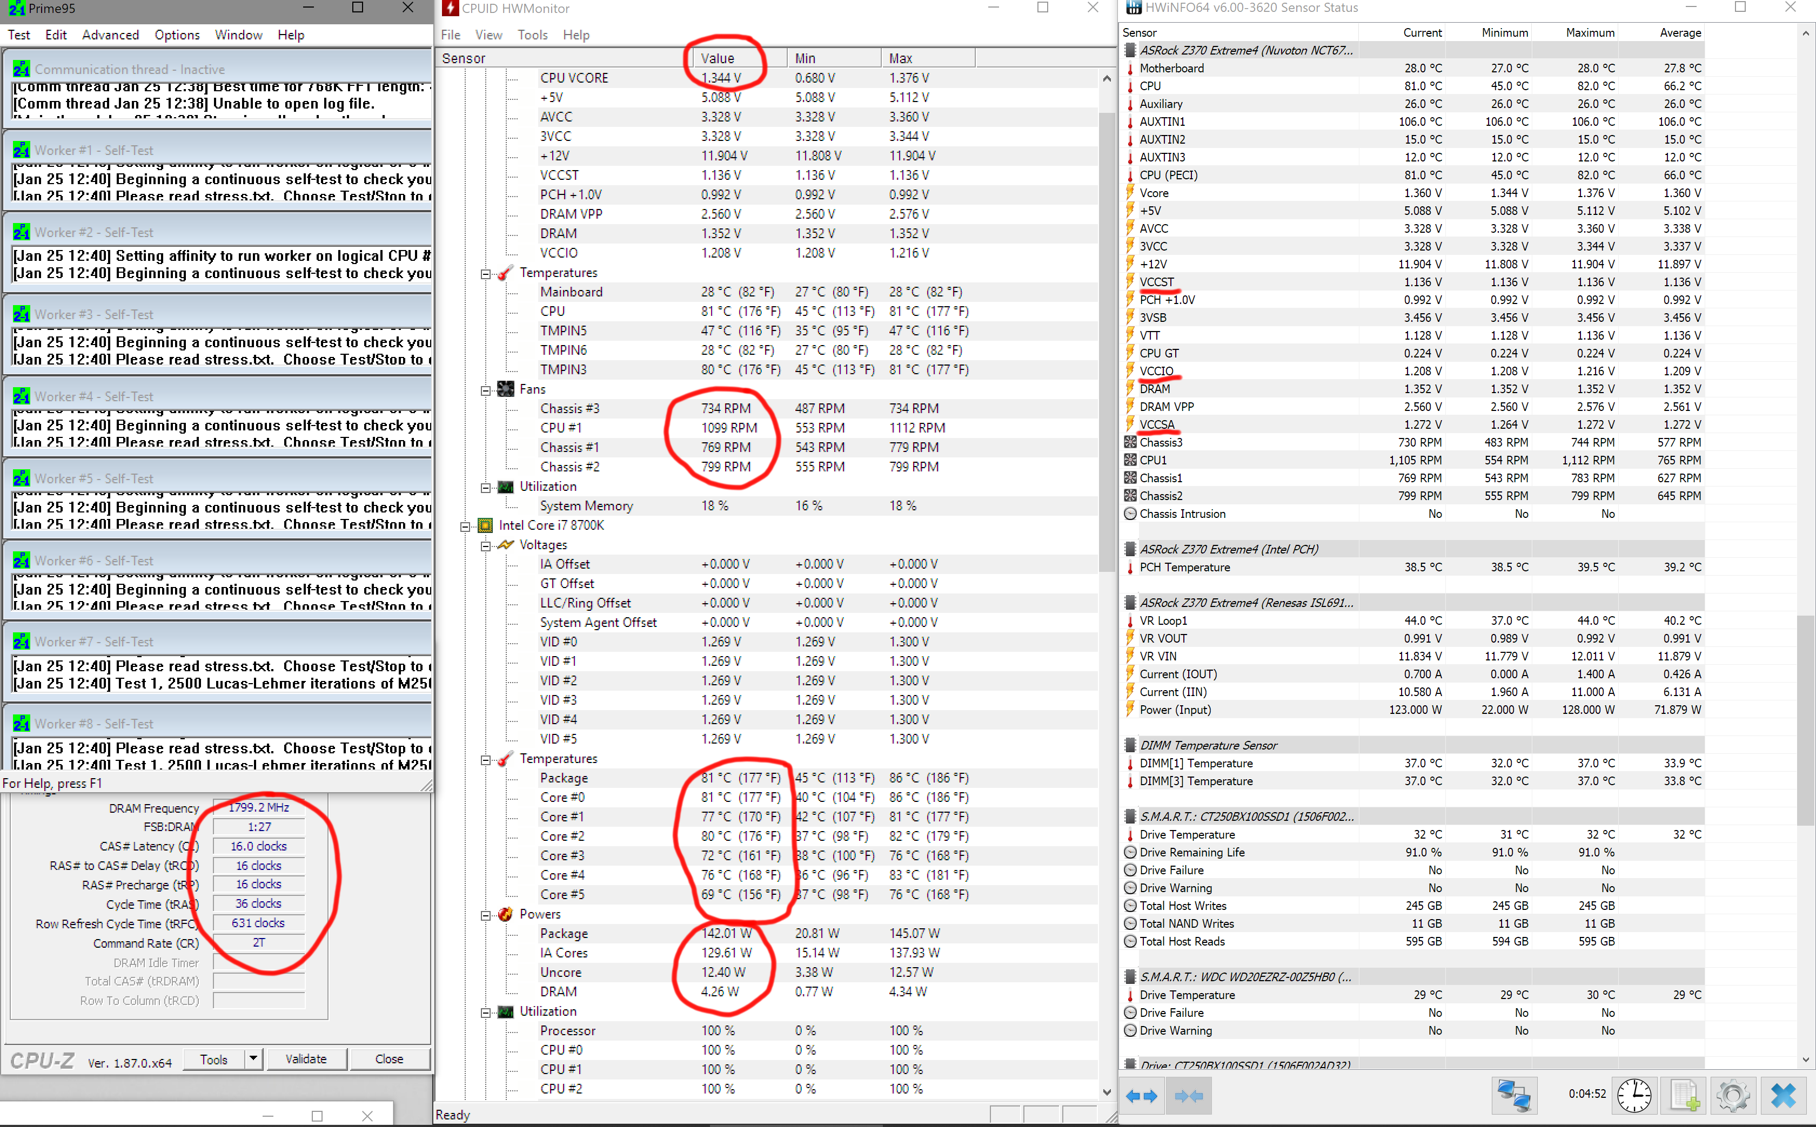Open HWiNFO sensor settings gear icon
Screen dimensions: 1816x1127
1733,1095
